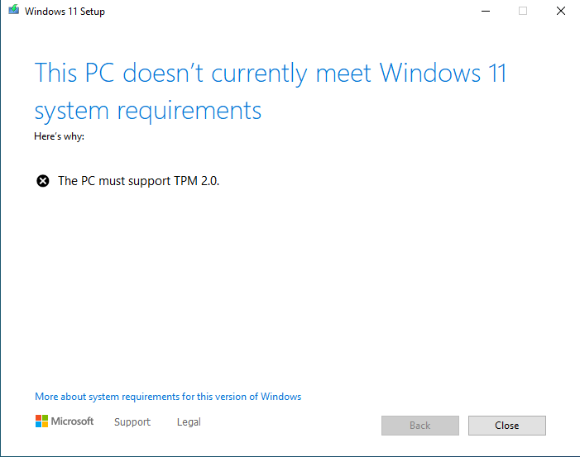580x457 pixels.
Task: Click the 'This PC doesn't currently meet' heading line
Action: tap(203, 74)
